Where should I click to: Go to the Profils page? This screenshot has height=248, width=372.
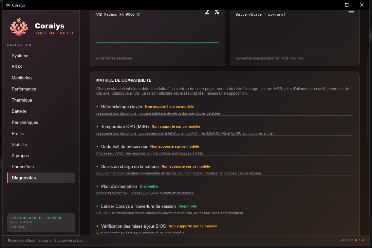(x=41, y=133)
